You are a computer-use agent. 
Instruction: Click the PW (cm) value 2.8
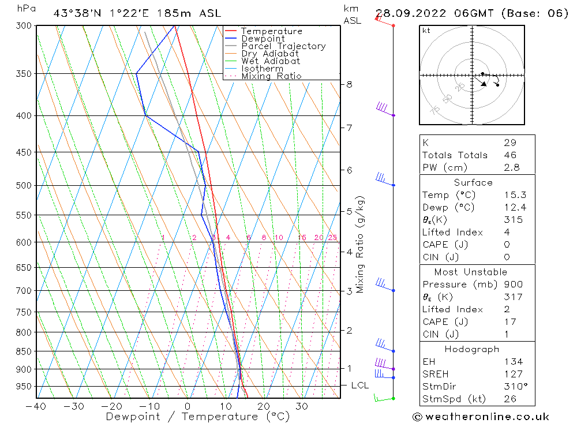(512, 167)
